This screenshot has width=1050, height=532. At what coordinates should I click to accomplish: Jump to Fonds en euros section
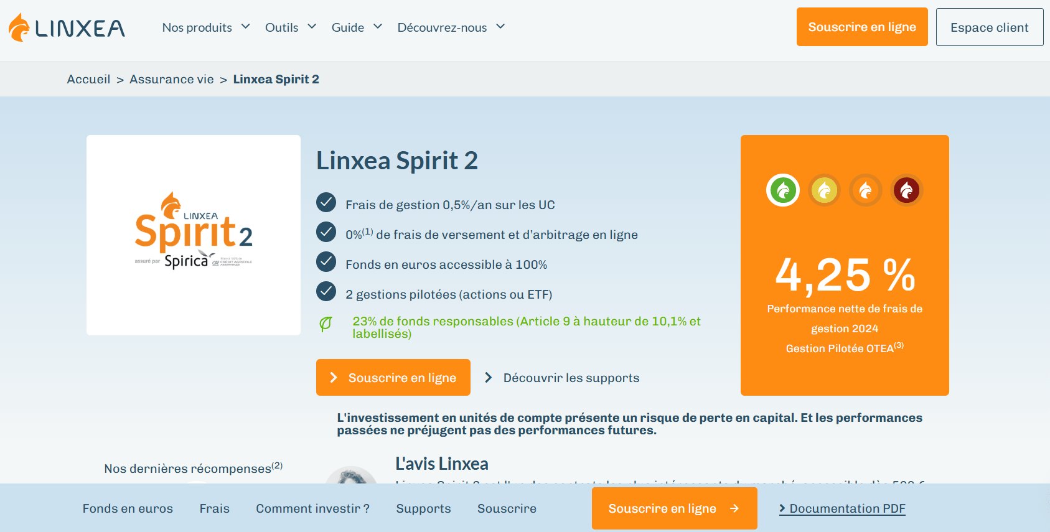pos(128,508)
